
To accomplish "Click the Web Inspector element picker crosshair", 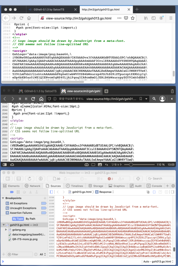I will (x=138, y=178).
